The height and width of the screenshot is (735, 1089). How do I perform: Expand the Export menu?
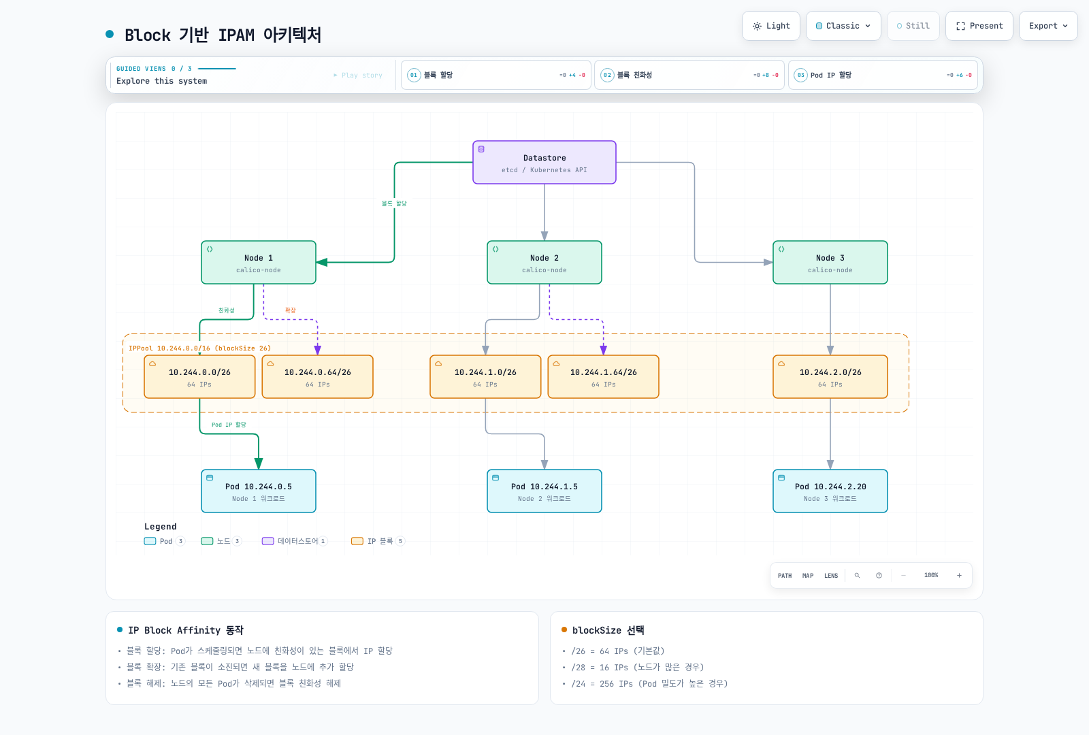pos(1047,26)
